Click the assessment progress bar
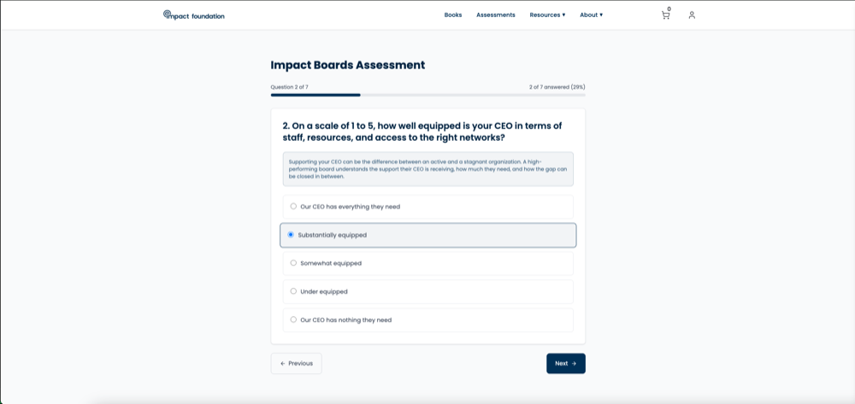This screenshot has width=855, height=404. point(428,95)
